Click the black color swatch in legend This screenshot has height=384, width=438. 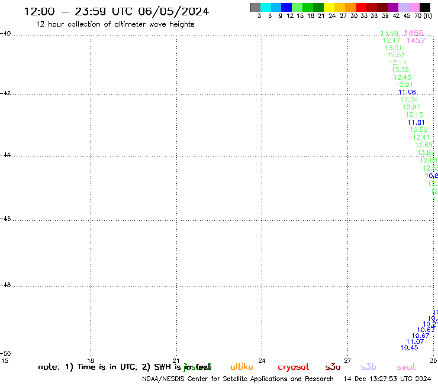pyautogui.click(x=425, y=7)
